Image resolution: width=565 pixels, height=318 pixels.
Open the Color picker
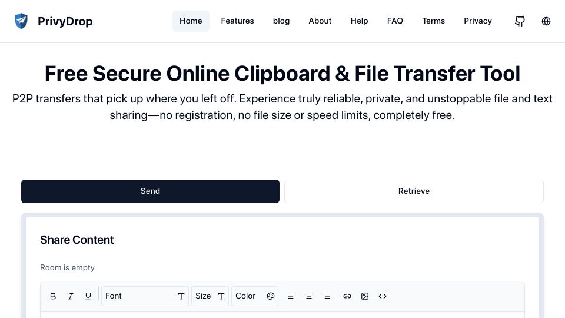pos(255,296)
